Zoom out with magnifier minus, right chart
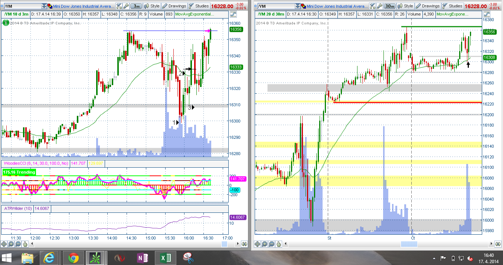The image size is (503, 265). tap(271, 244)
